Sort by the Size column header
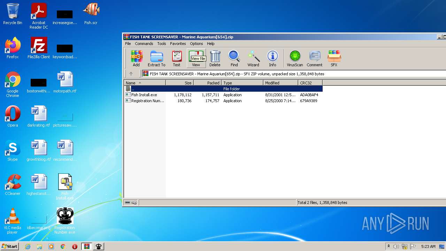Screen dimensions: 446x251 coord(180,83)
